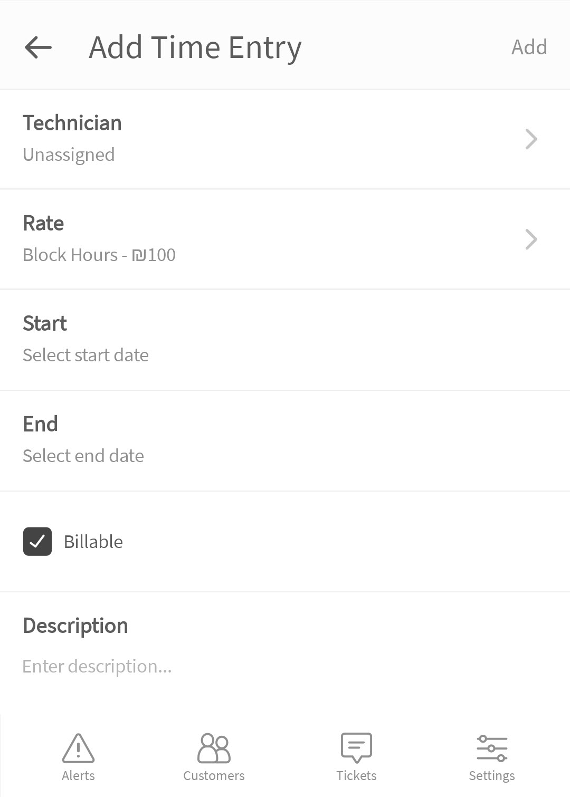Open the Customers people icon
The image size is (570, 797).
[x=214, y=748]
